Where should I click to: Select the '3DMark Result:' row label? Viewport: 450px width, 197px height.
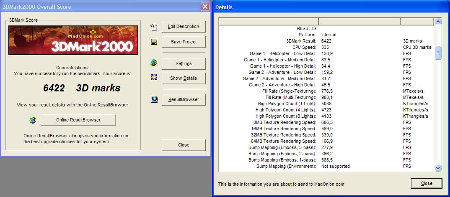(301, 41)
